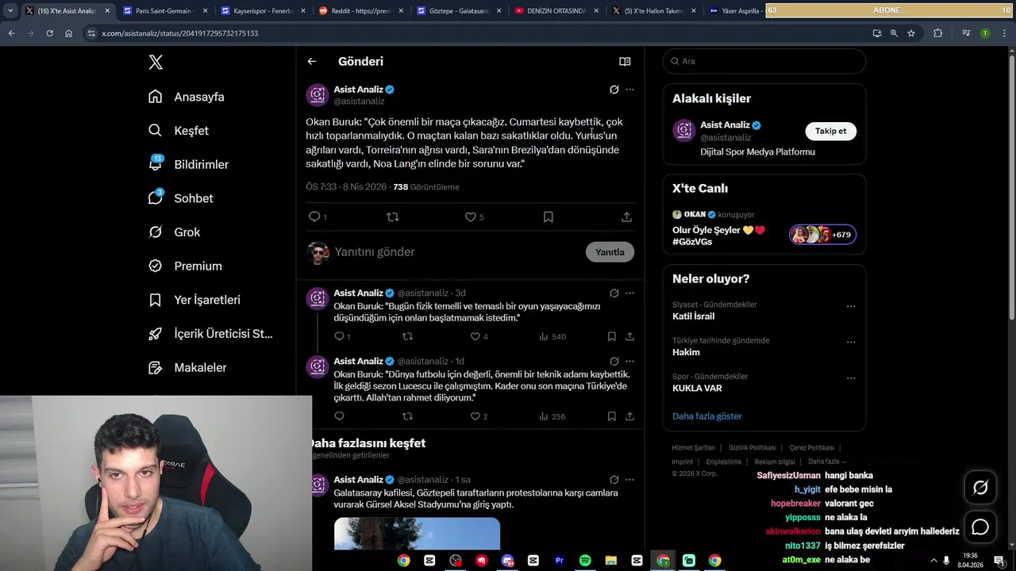
Task: Click the back arrow beside Gönderi
Action: pyautogui.click(x=312, y=61)
